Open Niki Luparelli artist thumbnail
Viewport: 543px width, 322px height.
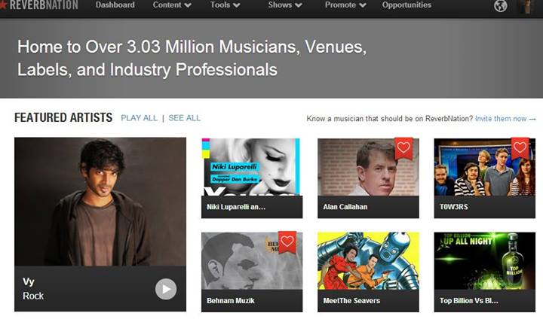point(252,178)
